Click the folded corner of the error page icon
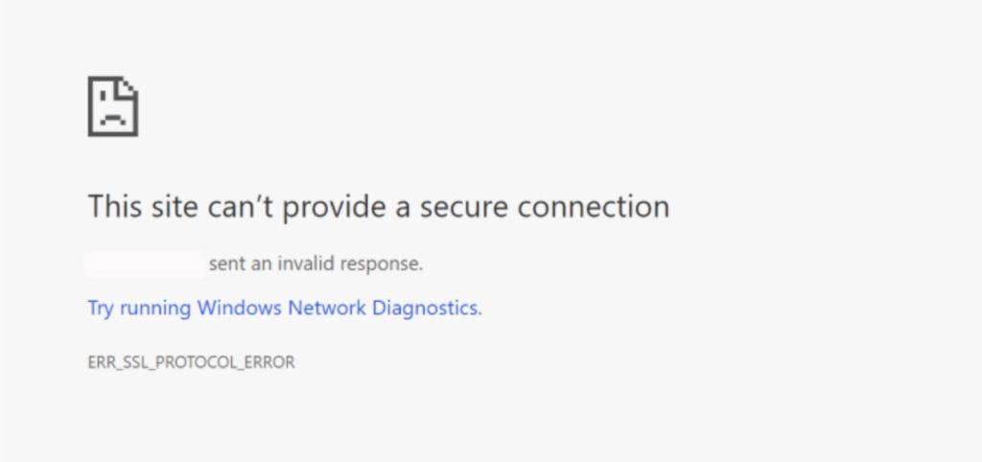Screen dimensions: 982x462 click(x=129, y=86)
